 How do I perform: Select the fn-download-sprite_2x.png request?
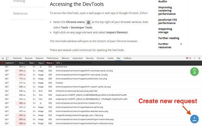pos(101,71)
